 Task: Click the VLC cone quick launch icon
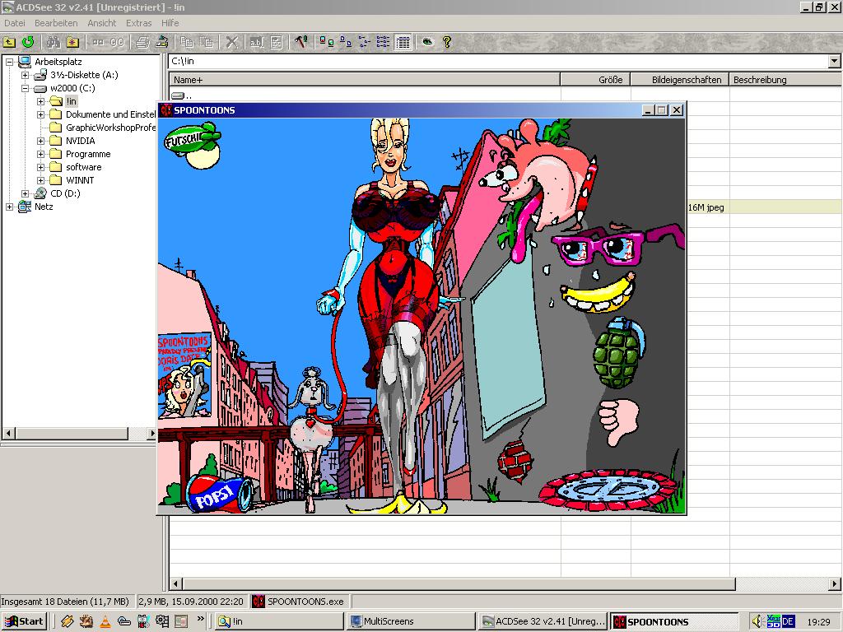(x=105, y=621)
